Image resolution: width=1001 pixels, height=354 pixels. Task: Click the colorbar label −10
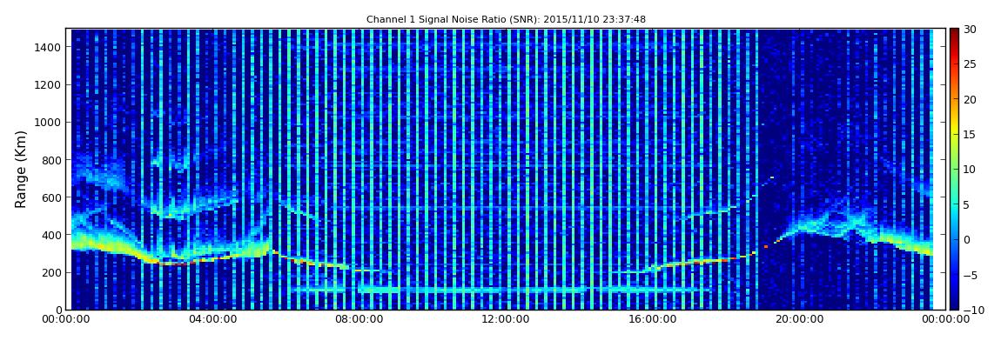[x=973, y=310]
